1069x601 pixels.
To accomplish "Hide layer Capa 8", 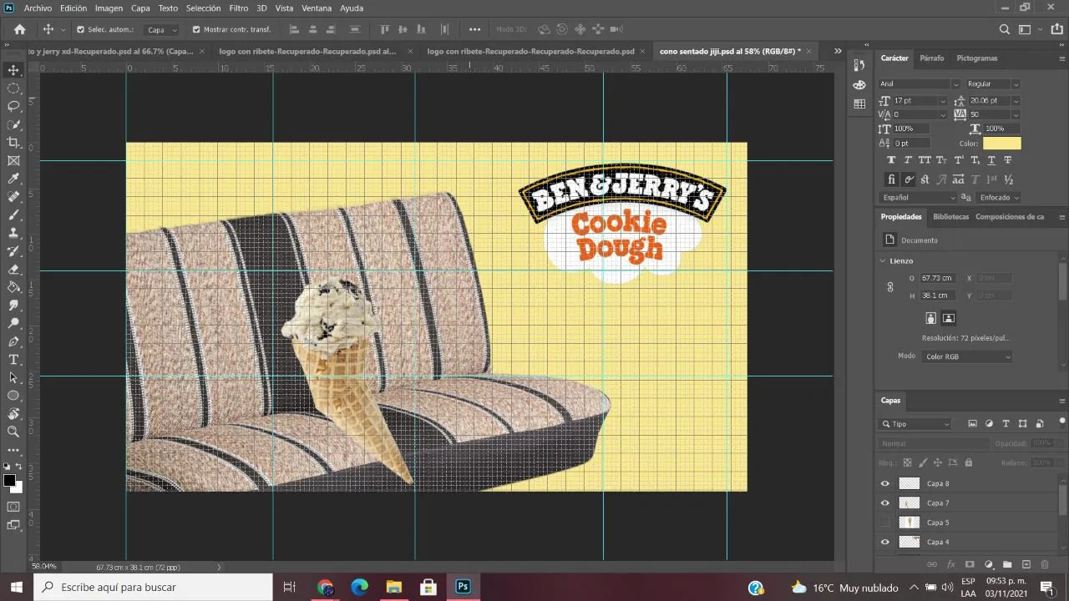I will tap(885, 483).
